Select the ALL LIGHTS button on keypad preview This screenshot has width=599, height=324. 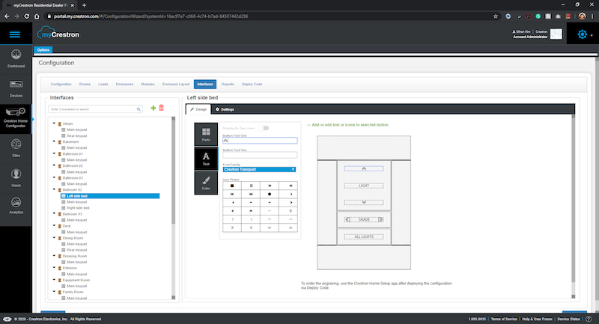tap(364, 236)
